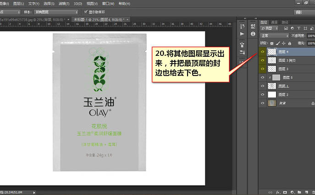
Task: Open the Actions panel play icon
Action: click(x=242, y=34)
